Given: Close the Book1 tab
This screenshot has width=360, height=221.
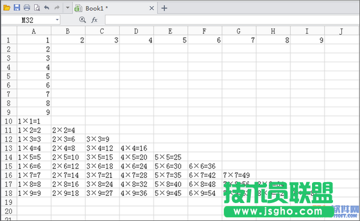Looking at the screenshot, I should (x=152, y=8).
